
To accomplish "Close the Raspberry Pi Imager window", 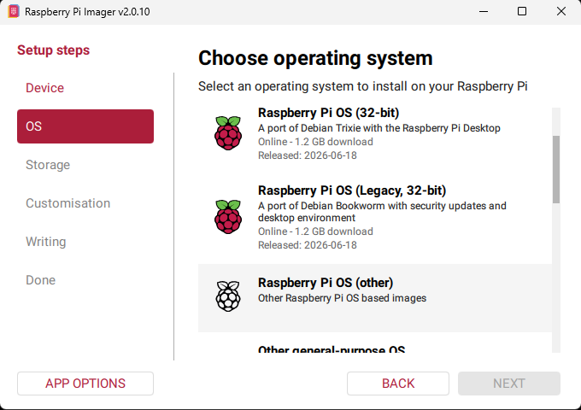I will (x=561, y=11).
